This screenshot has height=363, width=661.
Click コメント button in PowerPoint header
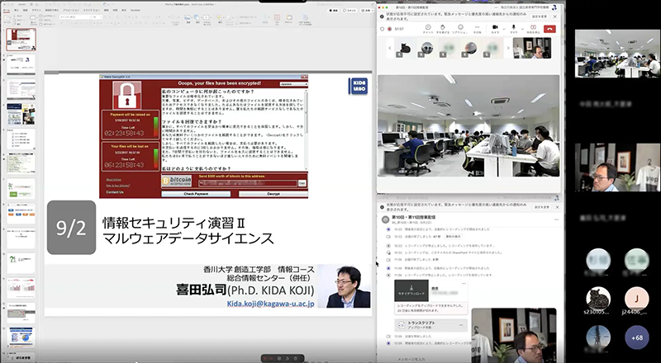tap(350, 10)
